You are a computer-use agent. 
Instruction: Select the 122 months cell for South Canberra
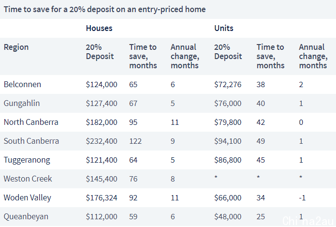(135, 141)
